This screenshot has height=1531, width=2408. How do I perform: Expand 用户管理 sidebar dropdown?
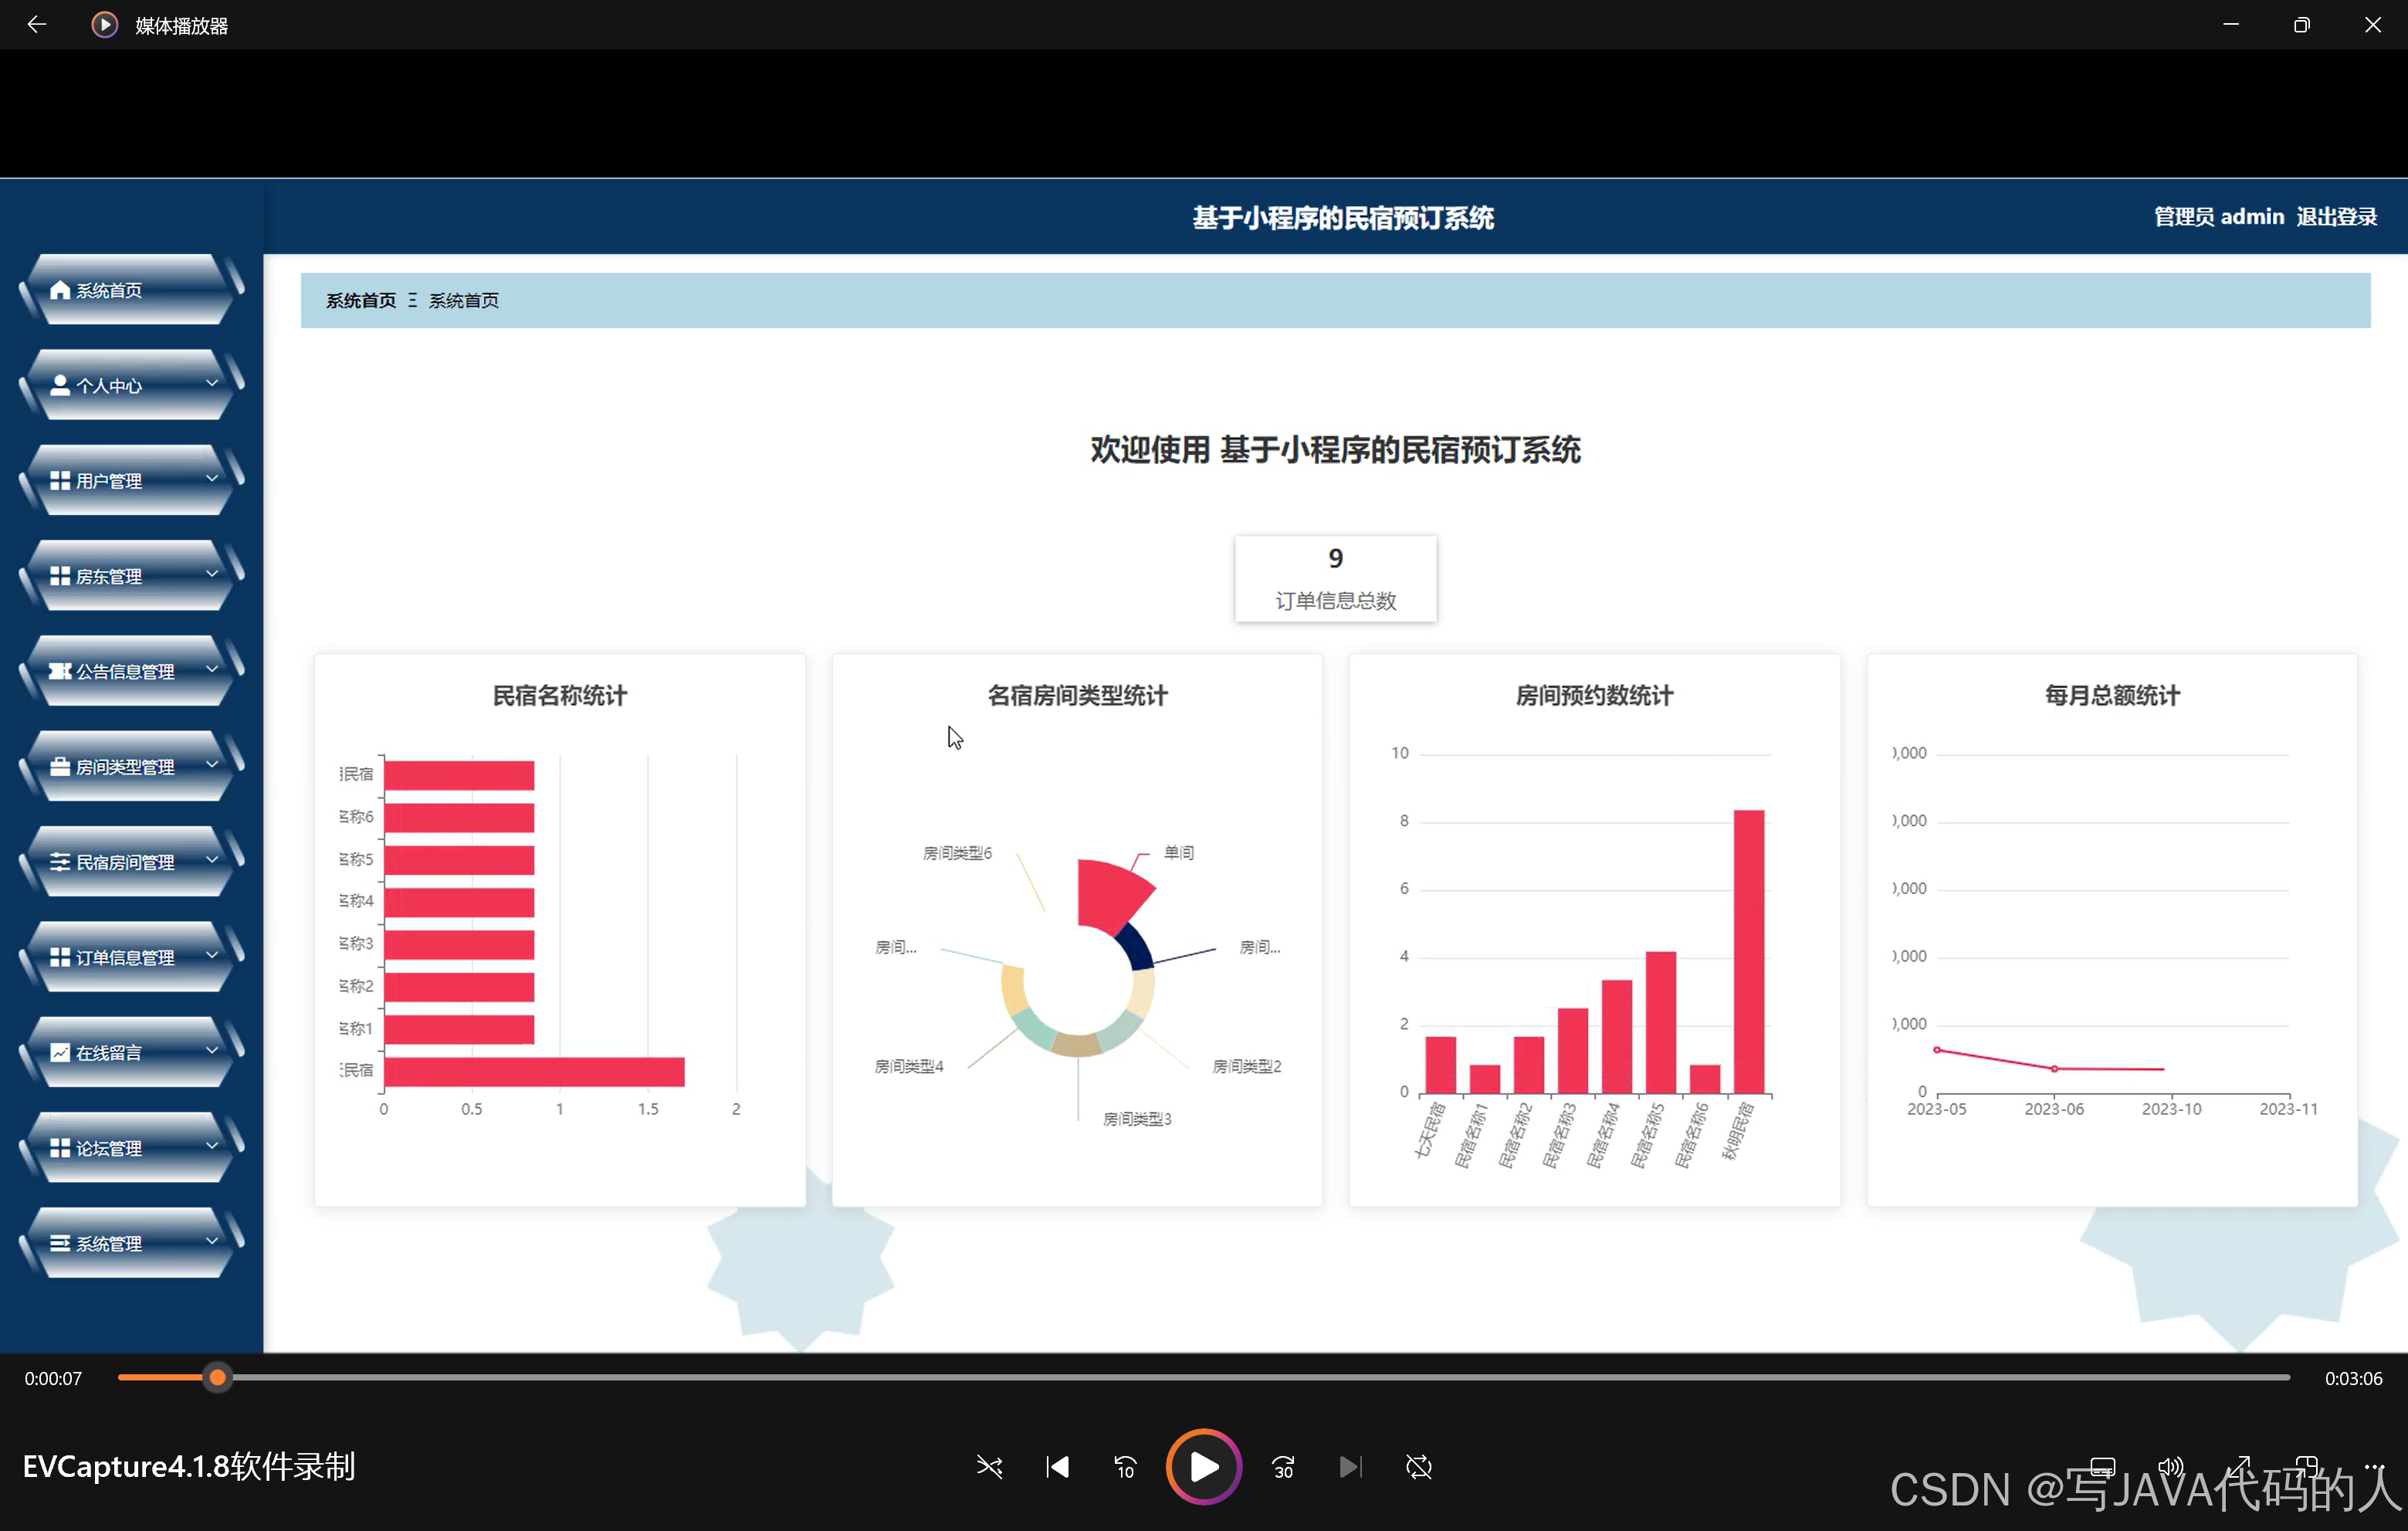coord(212,479)
